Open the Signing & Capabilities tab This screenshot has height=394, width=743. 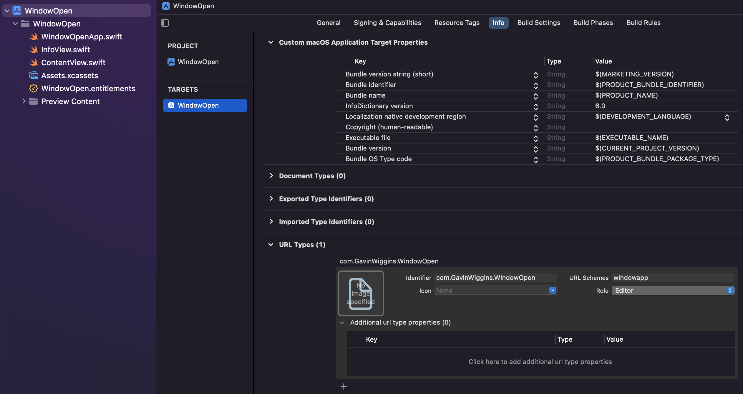click(387, 23)
